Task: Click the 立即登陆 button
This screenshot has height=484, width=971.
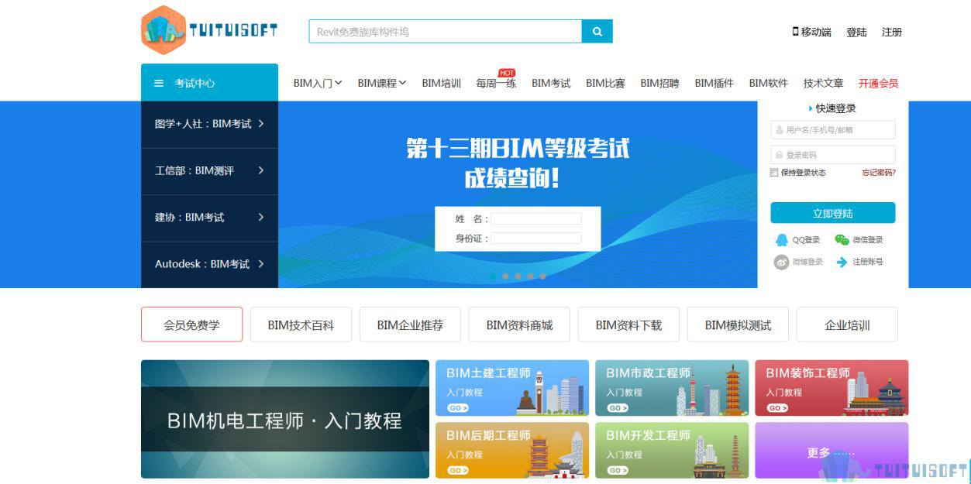Action: click(x=833, y=213)
